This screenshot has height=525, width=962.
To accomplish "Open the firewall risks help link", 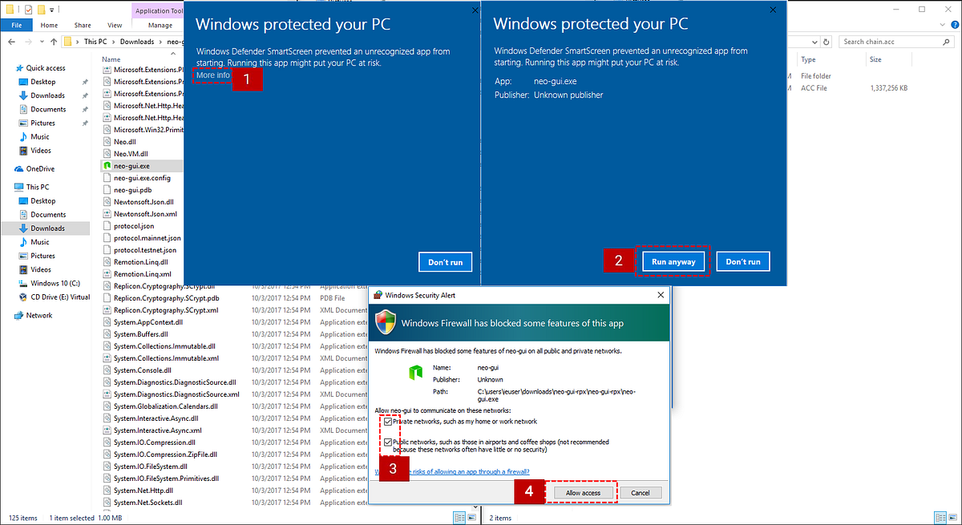I will pyautogui.click(x=453, y=472).
